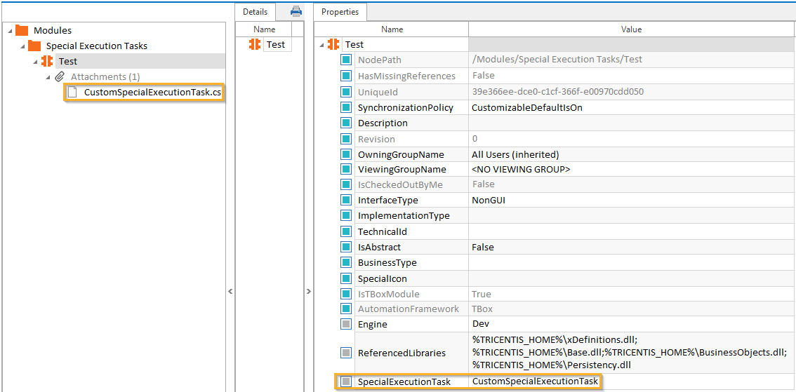Viewport: 796px width, 392px height.
Task: Click the left-arrow panel collapse handle
Action: [230, 291]
